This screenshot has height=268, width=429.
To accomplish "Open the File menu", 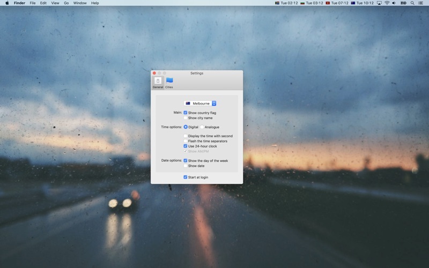I will point(33,3).
